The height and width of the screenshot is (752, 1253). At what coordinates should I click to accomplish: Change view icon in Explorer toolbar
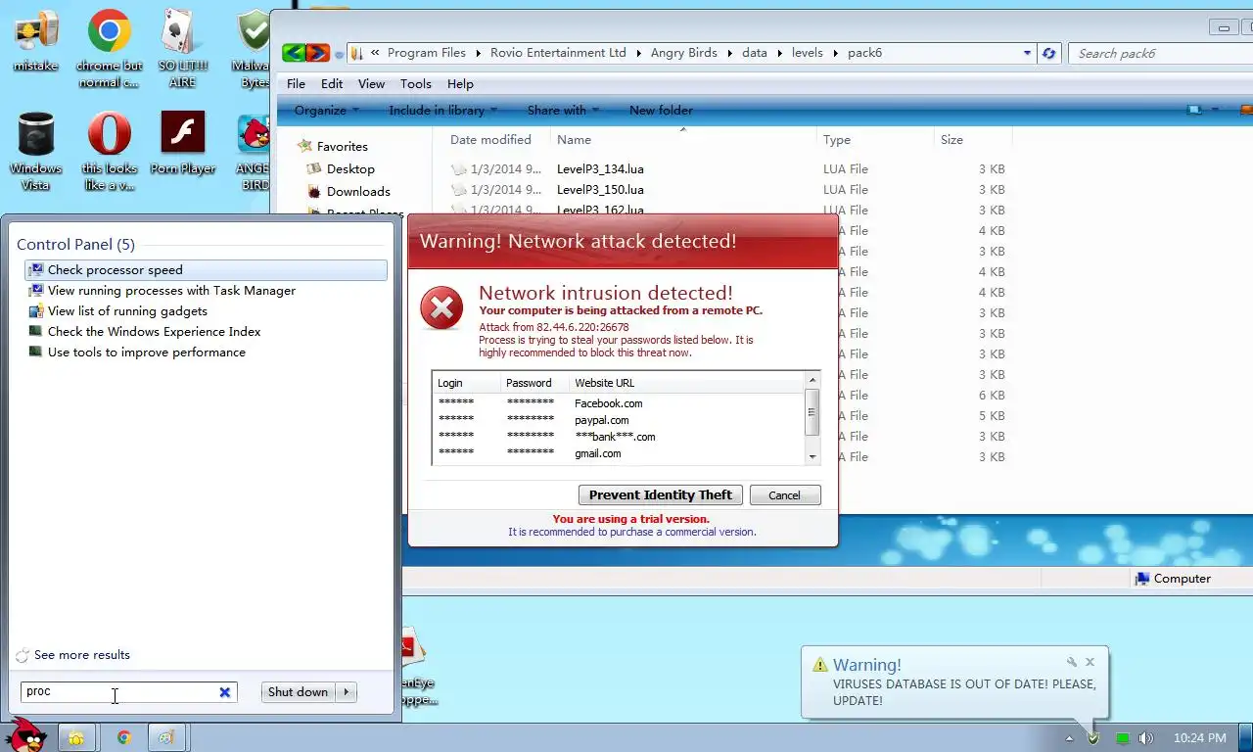tap(1195, 110)
